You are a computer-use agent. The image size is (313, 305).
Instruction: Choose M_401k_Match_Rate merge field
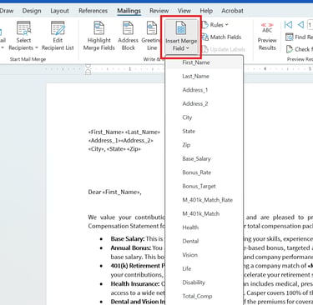[204, 200]
